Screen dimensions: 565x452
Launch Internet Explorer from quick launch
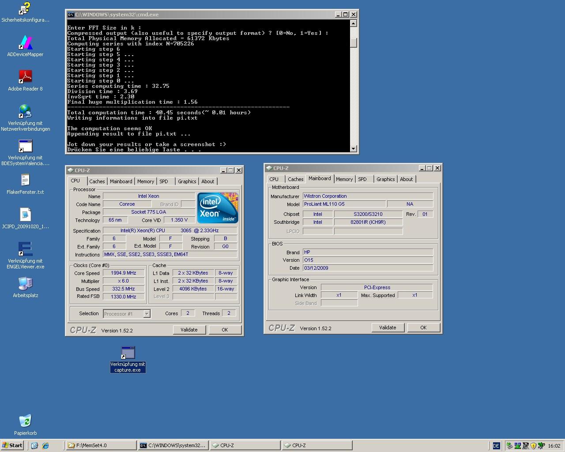45,445
